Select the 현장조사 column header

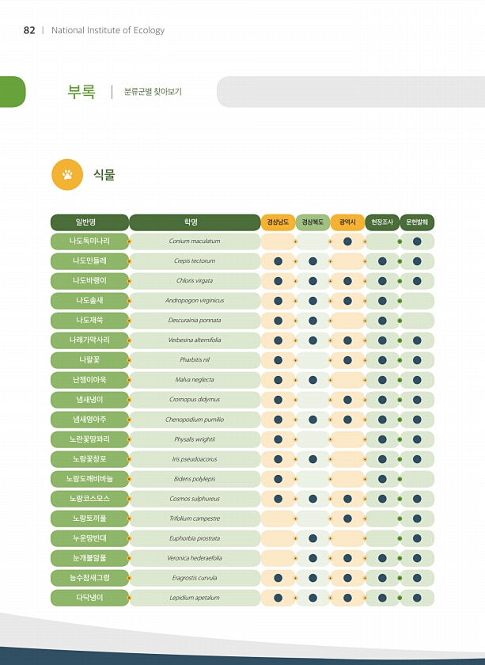point(382,222)
